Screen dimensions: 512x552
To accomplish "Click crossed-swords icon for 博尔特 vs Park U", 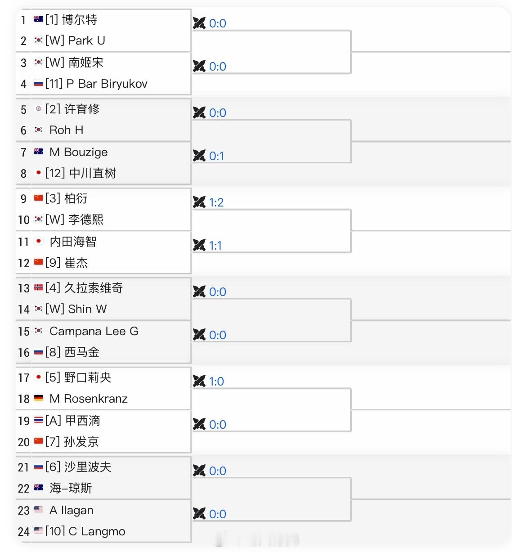I will point(199,23).
